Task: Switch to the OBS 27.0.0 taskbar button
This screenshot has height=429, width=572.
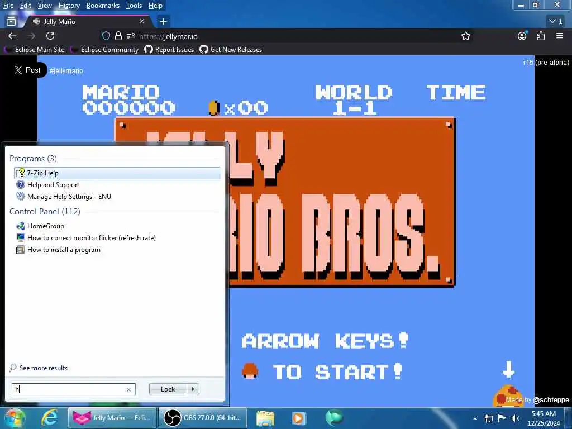Action: tap(203, 418)
